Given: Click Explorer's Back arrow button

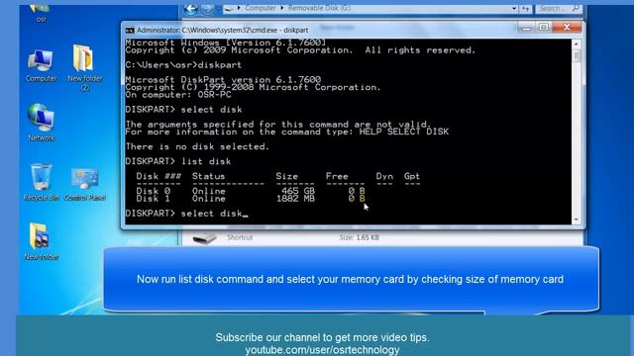Looking at the screenshot, I should (x=190, y=9).
